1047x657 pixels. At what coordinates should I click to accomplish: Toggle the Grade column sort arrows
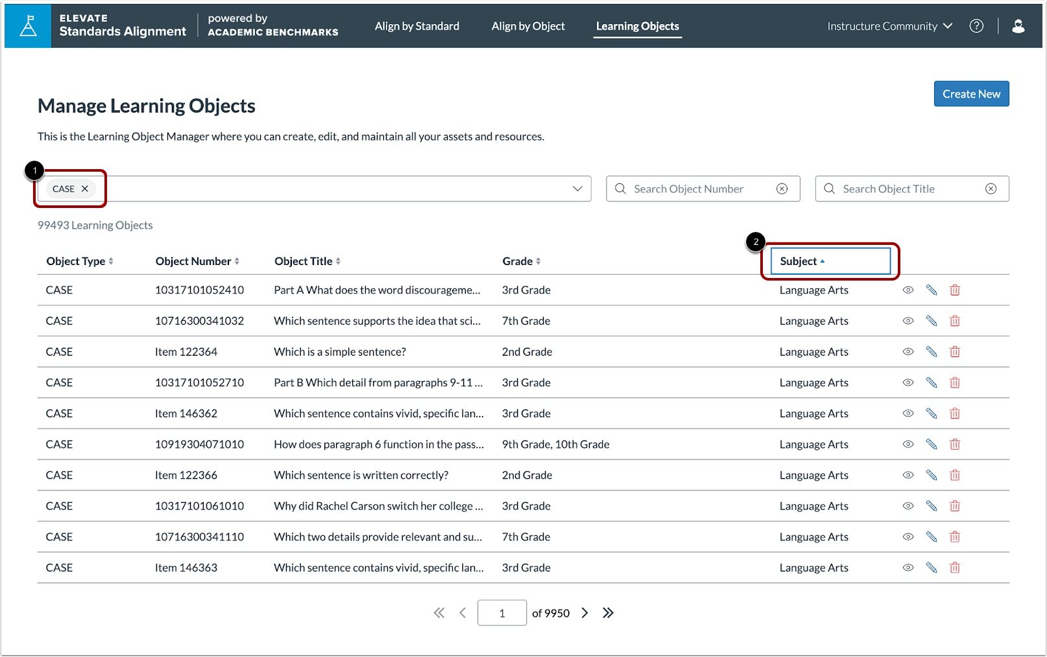(540, 260)
